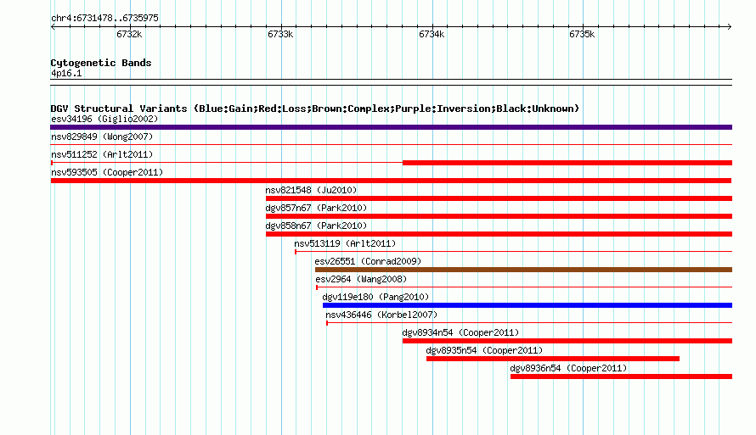This screenshot has width=756, height=435.
Task: Open esv2964 (Wang2008) label
Action: 361,279
